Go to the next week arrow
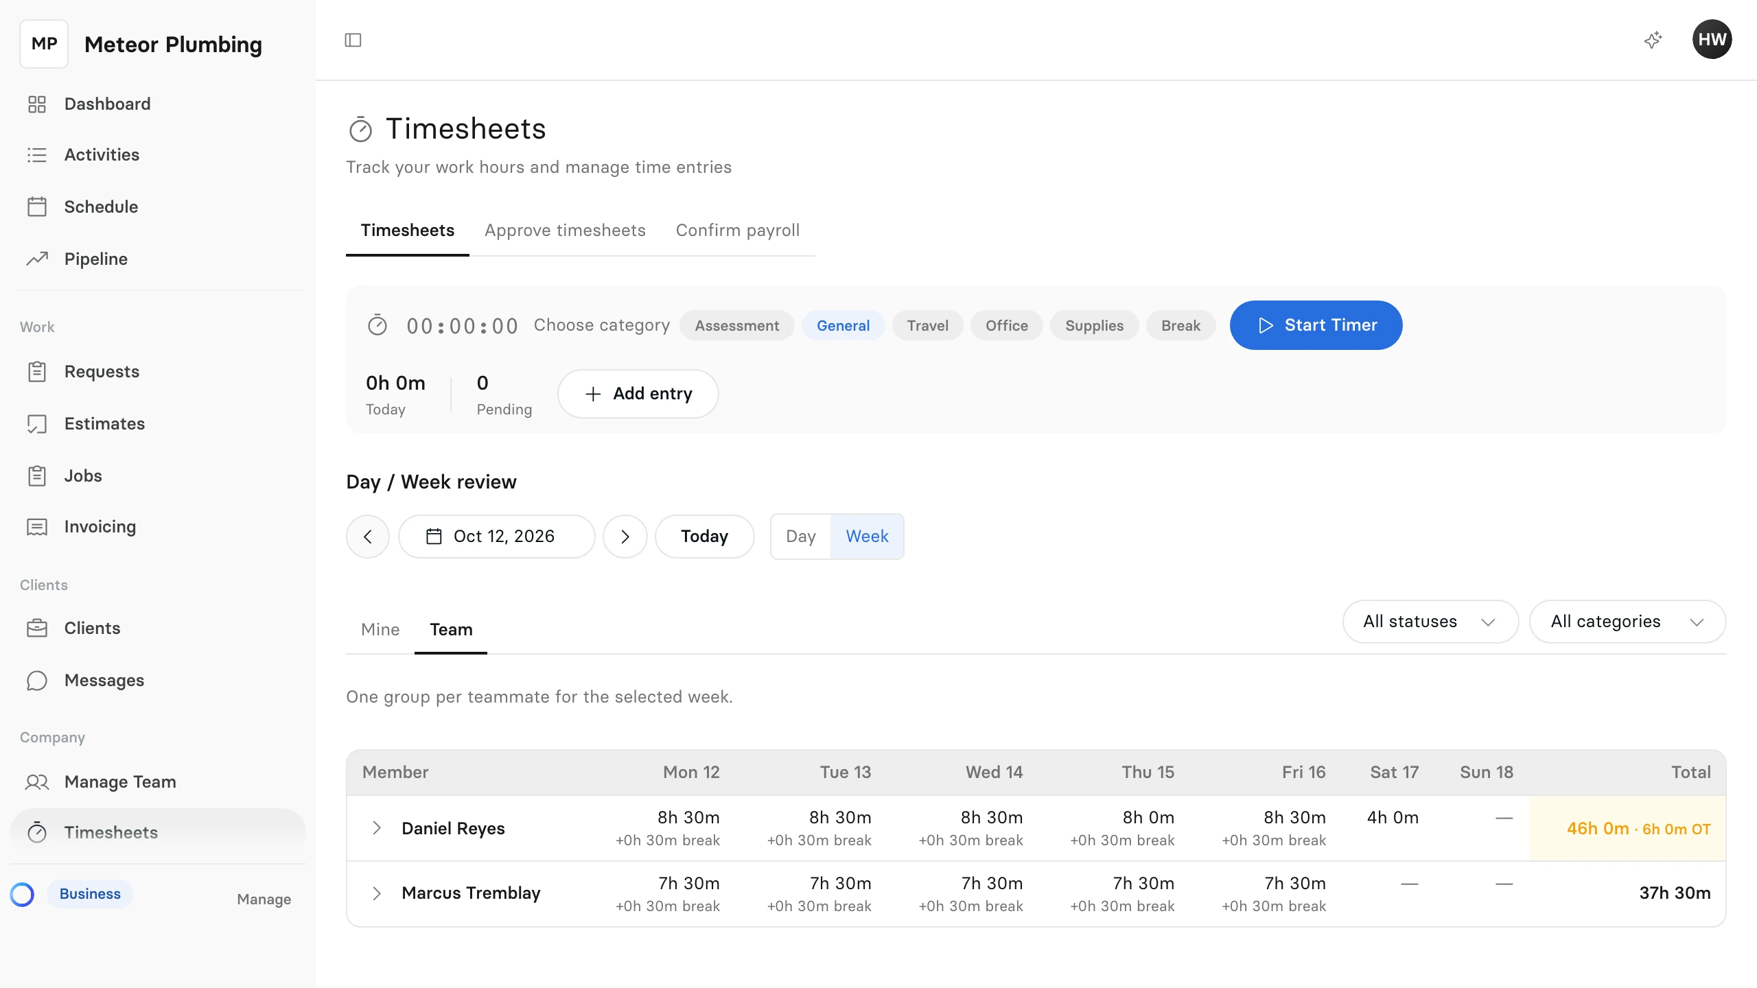Screen dimensions: 1757x988 click(x=625, y=537)
